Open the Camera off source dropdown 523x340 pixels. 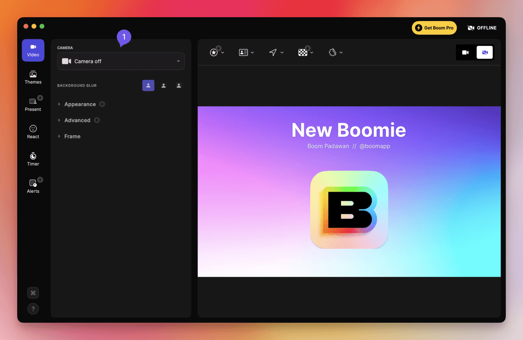(121, 61)
